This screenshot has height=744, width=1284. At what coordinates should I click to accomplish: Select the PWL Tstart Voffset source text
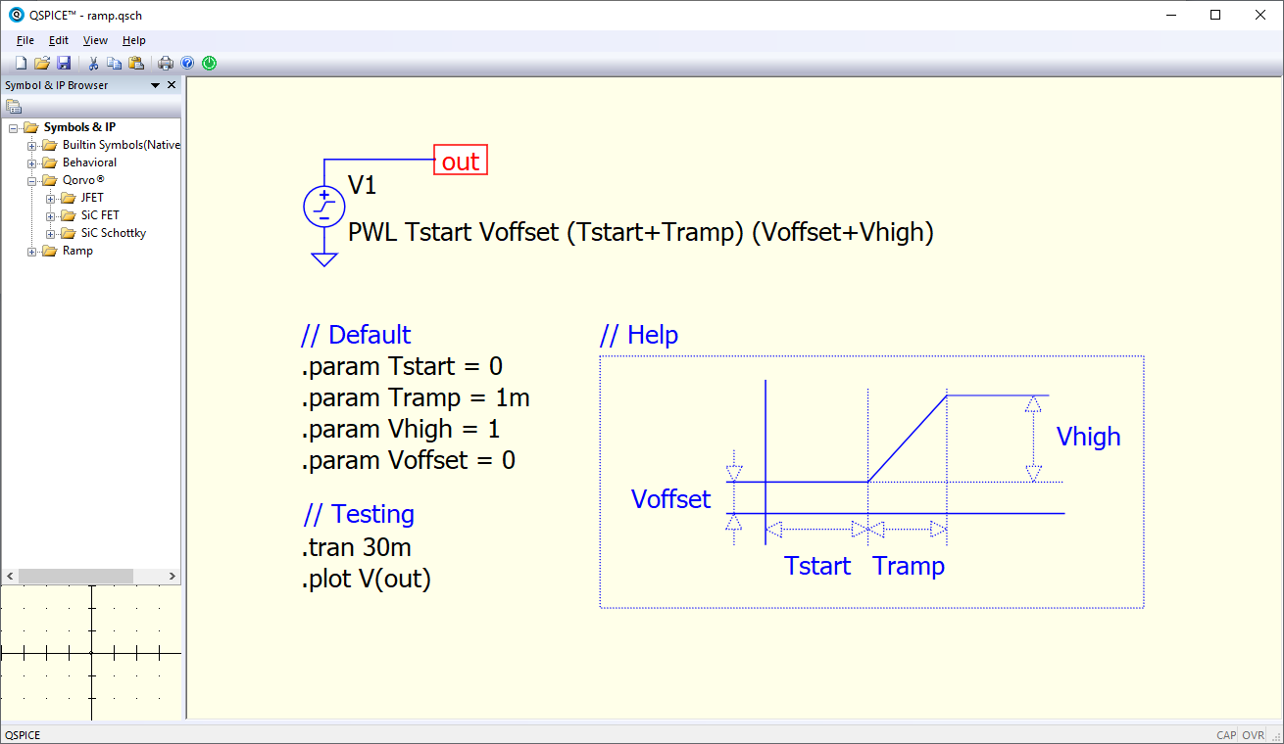tap(641, 233)
